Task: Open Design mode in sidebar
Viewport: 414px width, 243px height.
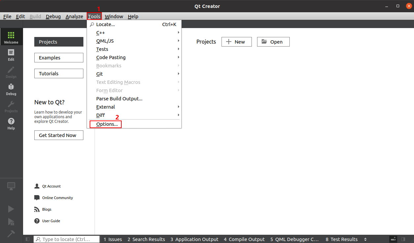Action: coord(11,72)
